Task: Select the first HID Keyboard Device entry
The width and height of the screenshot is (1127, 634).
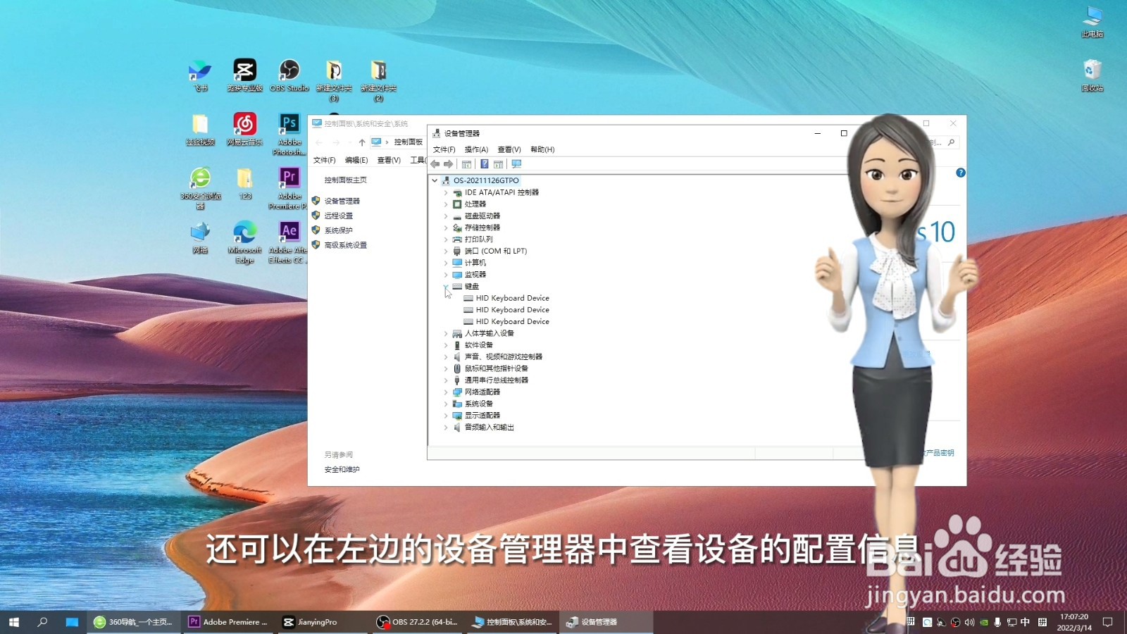Action: point(512,298)
